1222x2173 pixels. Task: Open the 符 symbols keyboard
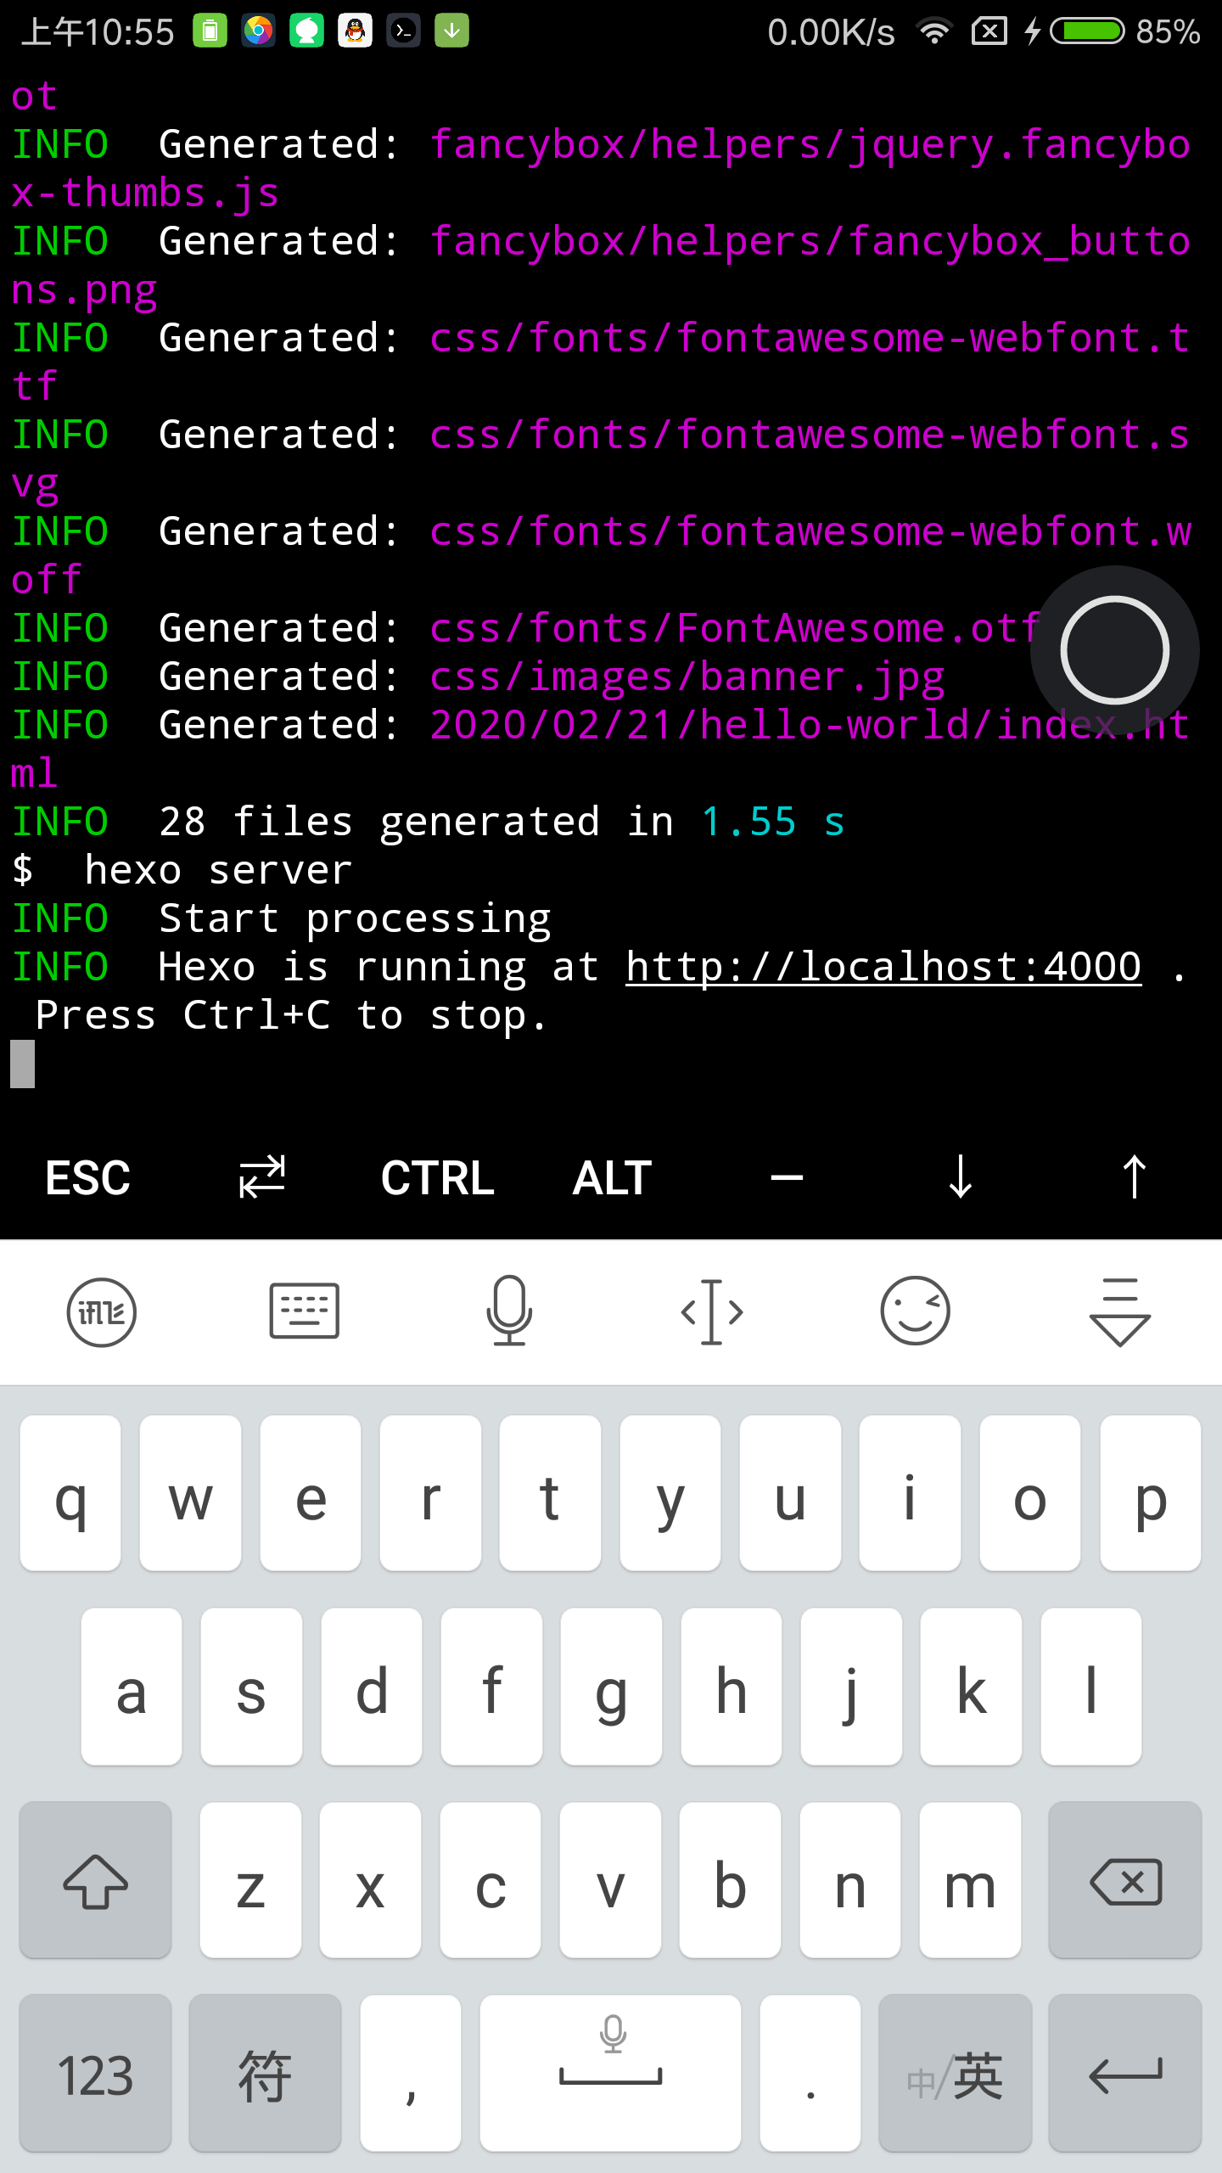click(x=265, y=2074)
